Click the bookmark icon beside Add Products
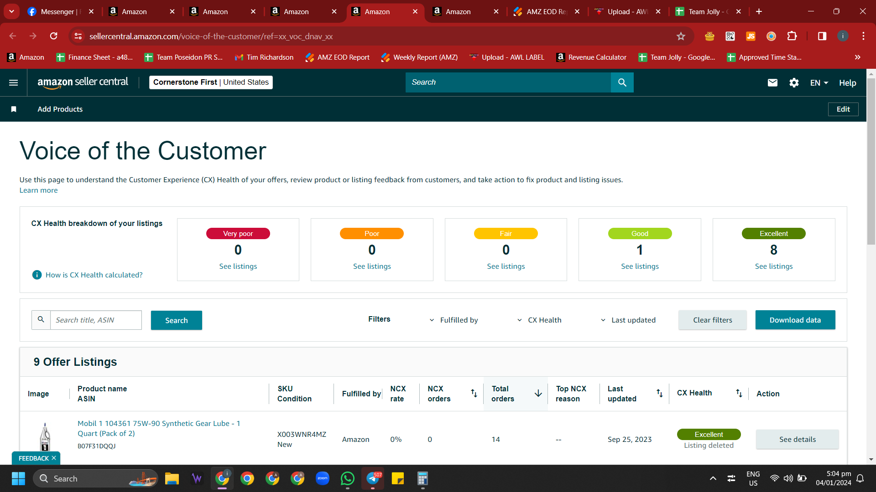Screen dimensions: 876x492 [14, 109]
